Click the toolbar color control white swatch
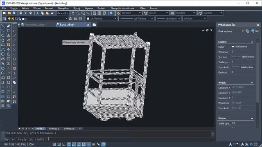Screen dimensions: 262x147 pyautogui.click(x=88, y=19)
